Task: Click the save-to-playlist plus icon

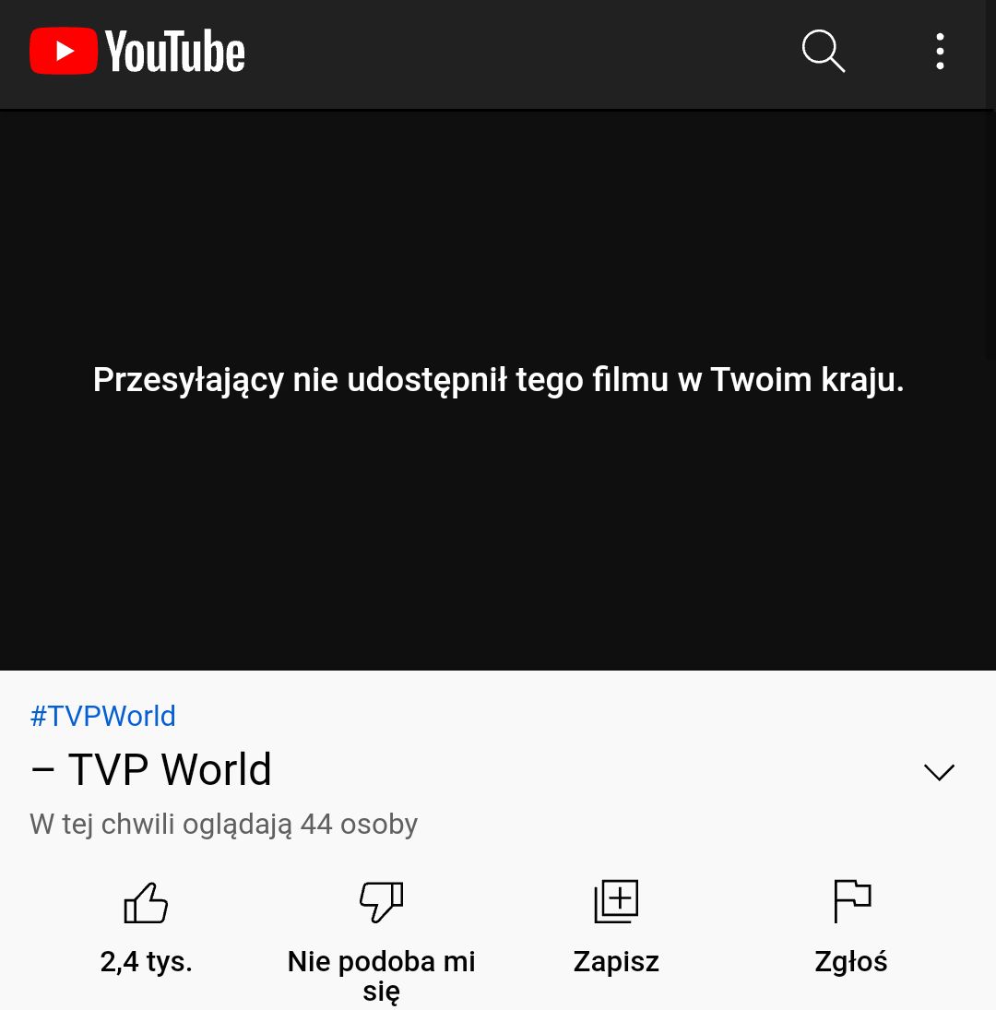Action: pyautogui.click(x=616, y=901)
